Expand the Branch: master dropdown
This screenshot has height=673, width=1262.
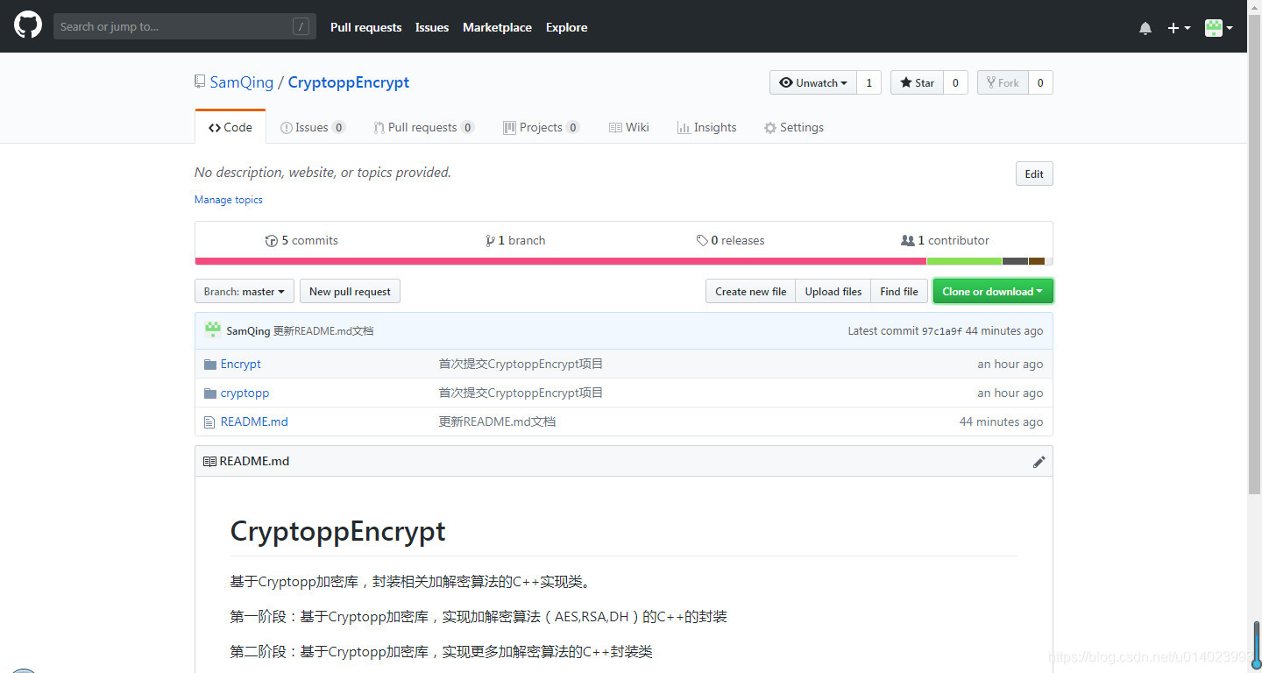(x=245, y=291)
